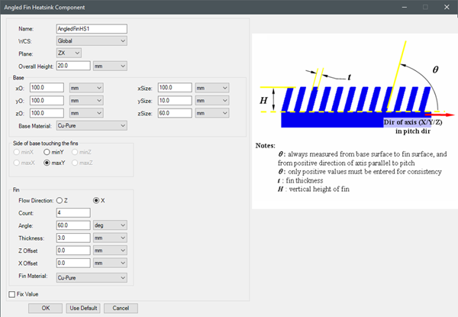The height and width of the screenshot is (317, 458).
Task: Click the Use Default button
Action: click(x=83, y=308)
